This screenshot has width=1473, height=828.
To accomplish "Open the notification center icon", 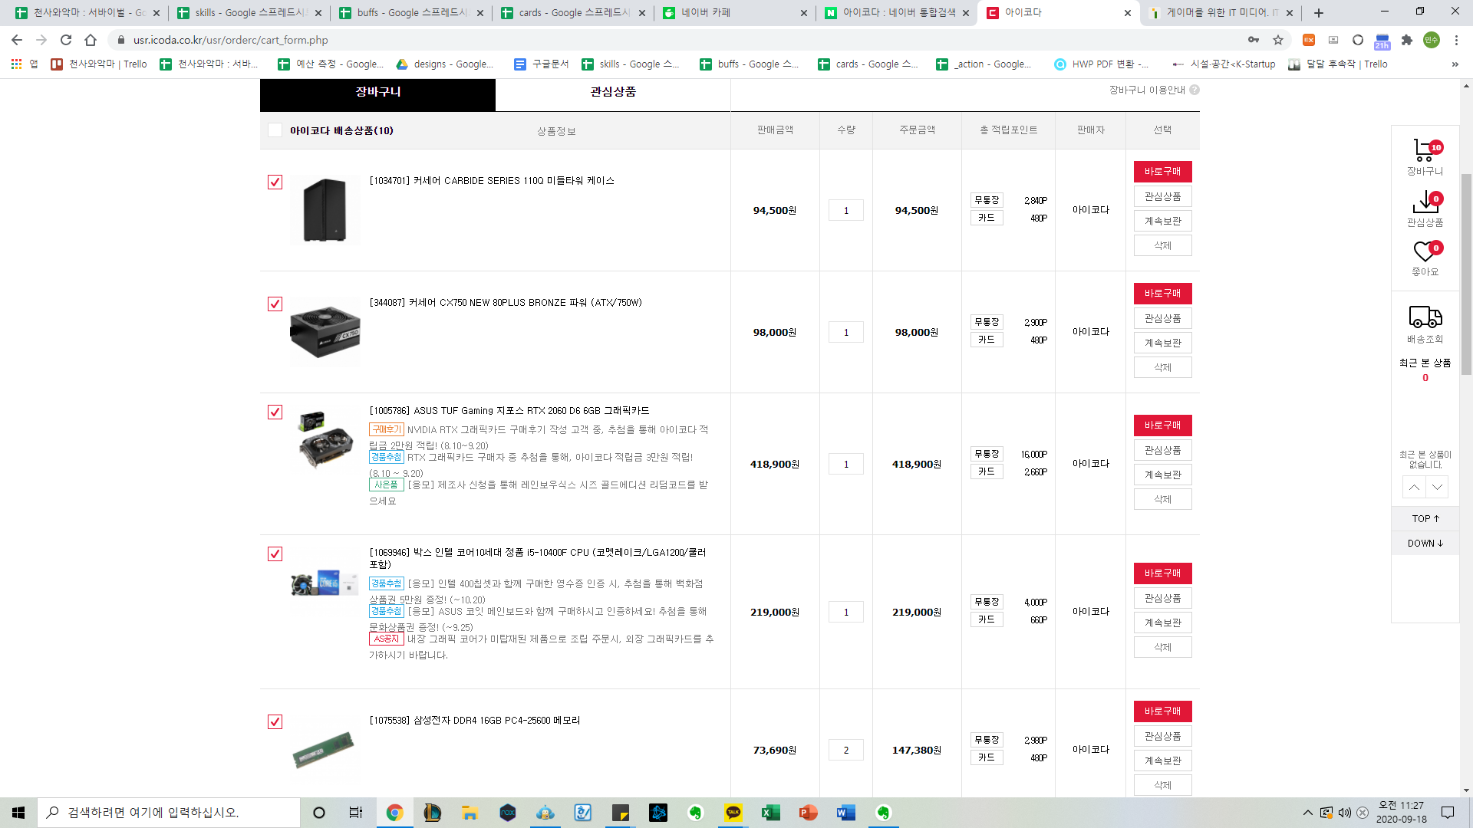I will (1448, 813).
